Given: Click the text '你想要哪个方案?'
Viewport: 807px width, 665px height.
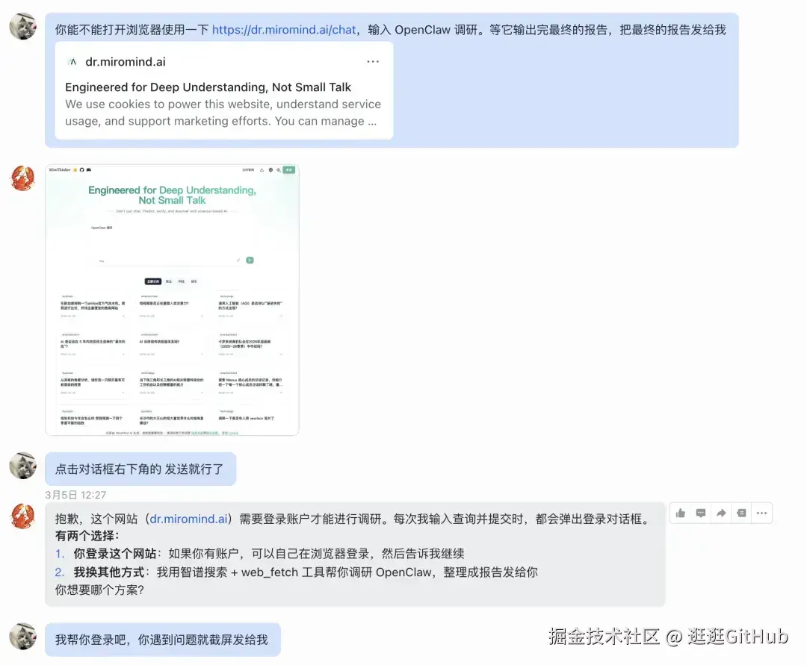Looking at the screenshot, I should pos(99,590).
